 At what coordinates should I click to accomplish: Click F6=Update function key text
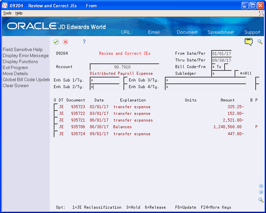[186, 207]
